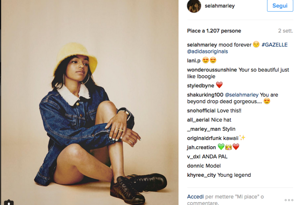Open khyree_city commenter profile
The height and width of the screenshot is (205, 301).
tap(201, 175)
